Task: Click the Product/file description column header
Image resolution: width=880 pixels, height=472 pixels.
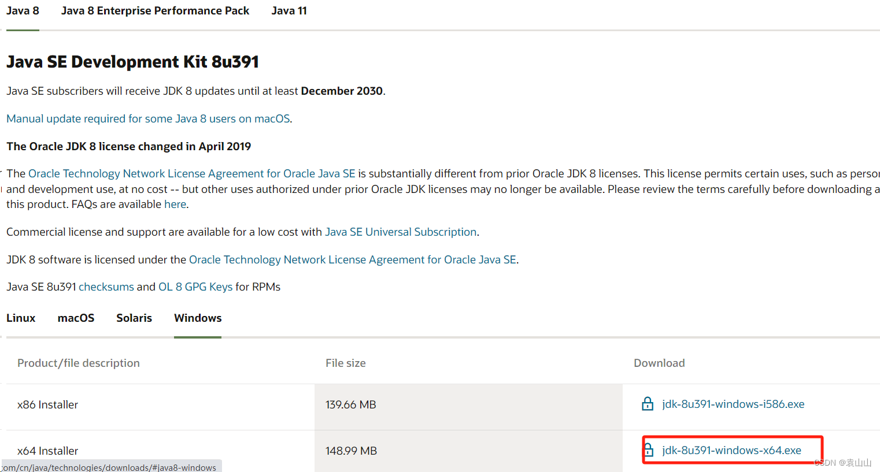Action: [x=79, y=363]
